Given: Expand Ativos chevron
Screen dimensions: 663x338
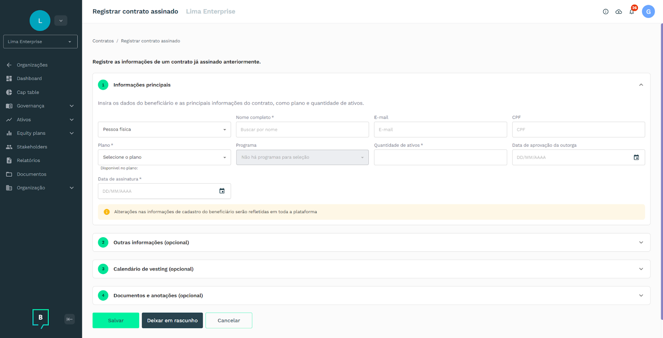Looking at the screenshot, I should click(x=72, y=119).
